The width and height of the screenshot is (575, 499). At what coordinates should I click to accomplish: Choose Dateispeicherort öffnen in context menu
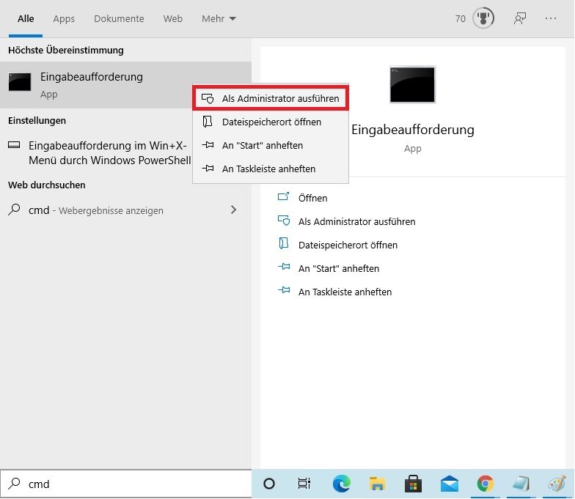271,122
